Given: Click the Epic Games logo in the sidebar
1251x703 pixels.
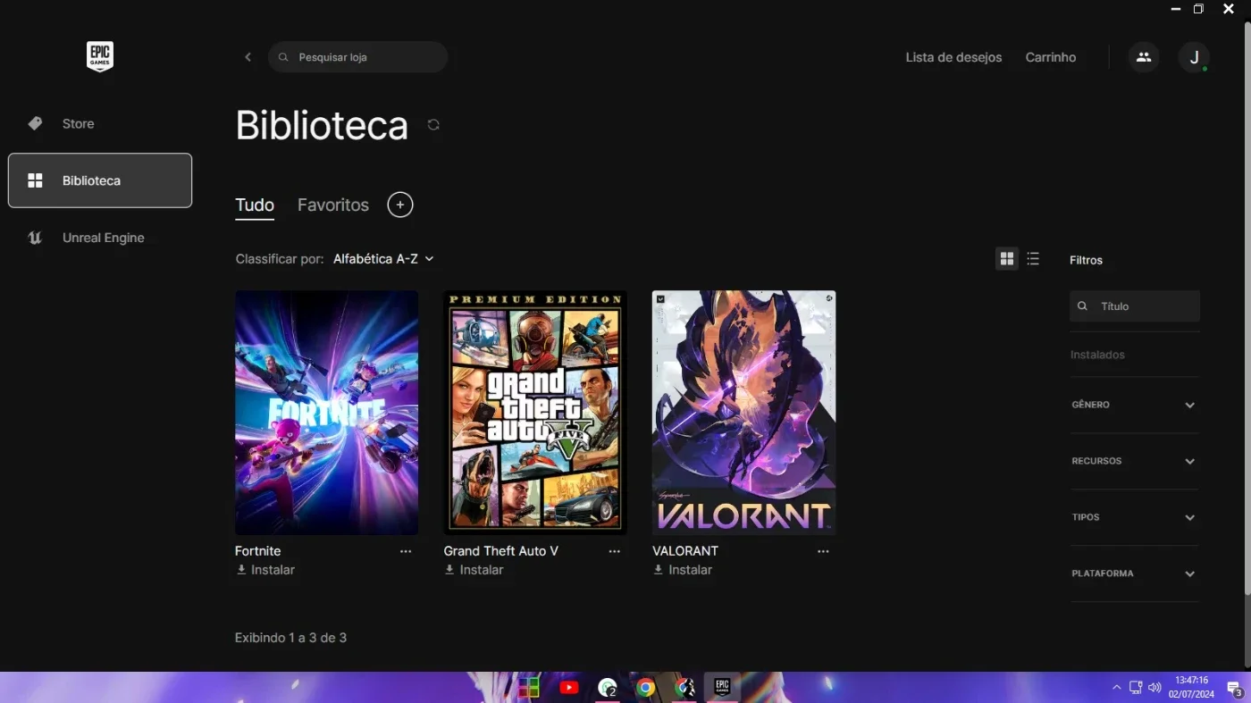Looking at the screenshot, I should tap(100, 56).
